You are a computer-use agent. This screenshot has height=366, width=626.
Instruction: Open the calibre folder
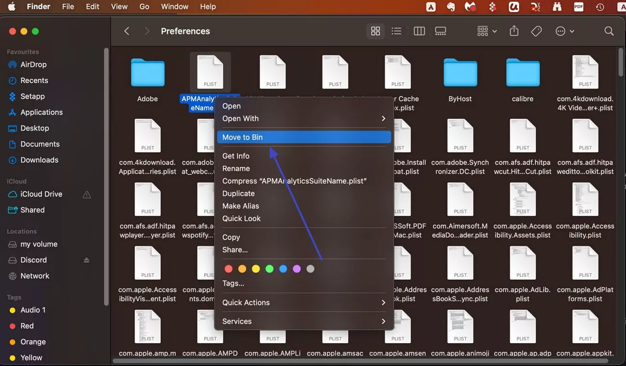(x=522, y=73)
